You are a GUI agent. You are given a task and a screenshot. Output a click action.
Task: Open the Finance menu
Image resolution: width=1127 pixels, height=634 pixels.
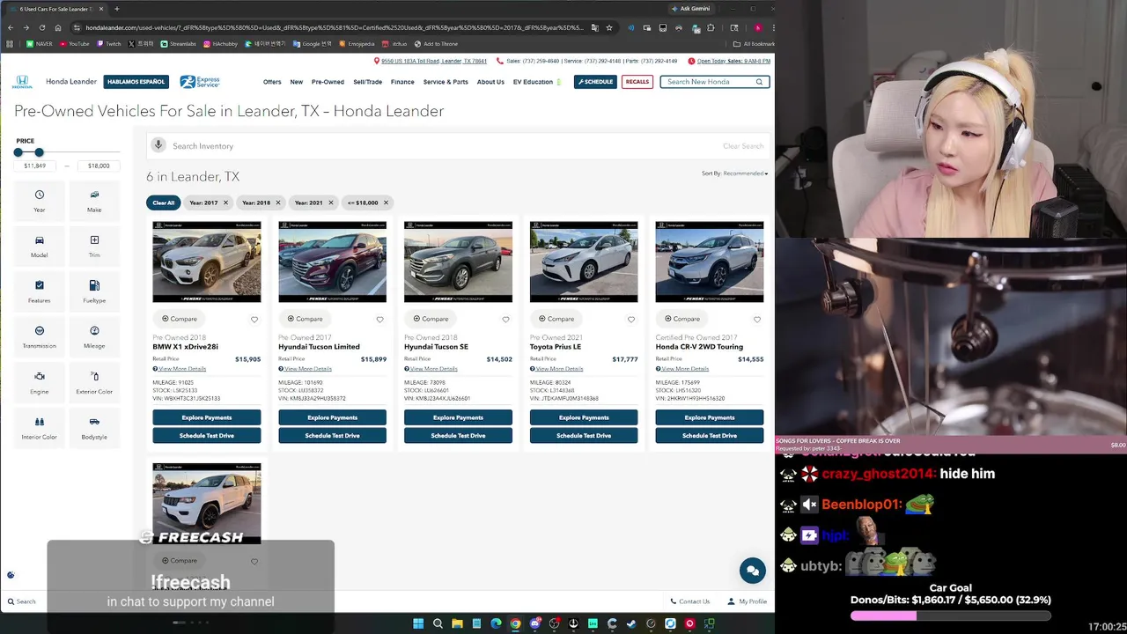(402, 82)
